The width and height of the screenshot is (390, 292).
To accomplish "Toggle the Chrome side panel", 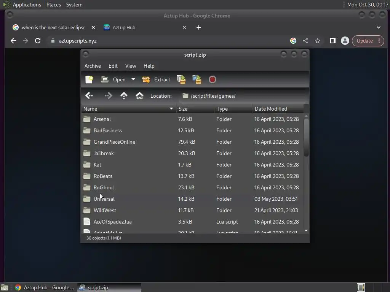I will 333,41.
